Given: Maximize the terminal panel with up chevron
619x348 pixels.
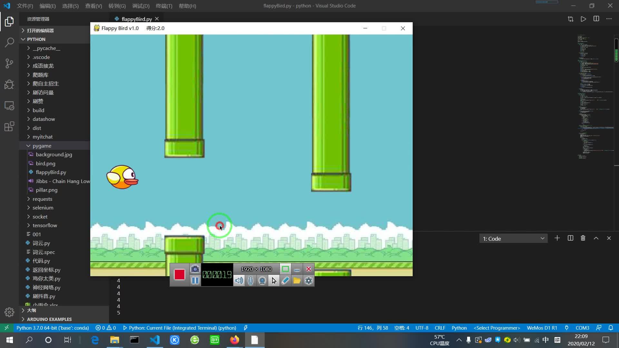Looking at the screenshot, I should (x=596, y=238).
